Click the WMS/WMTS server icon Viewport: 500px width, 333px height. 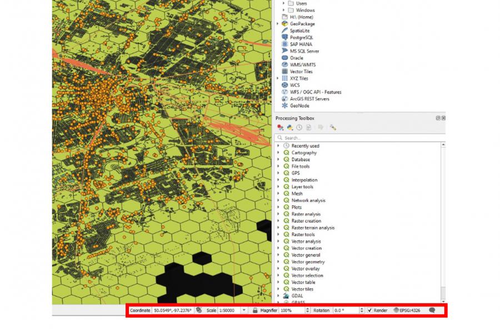coord(284,64)
